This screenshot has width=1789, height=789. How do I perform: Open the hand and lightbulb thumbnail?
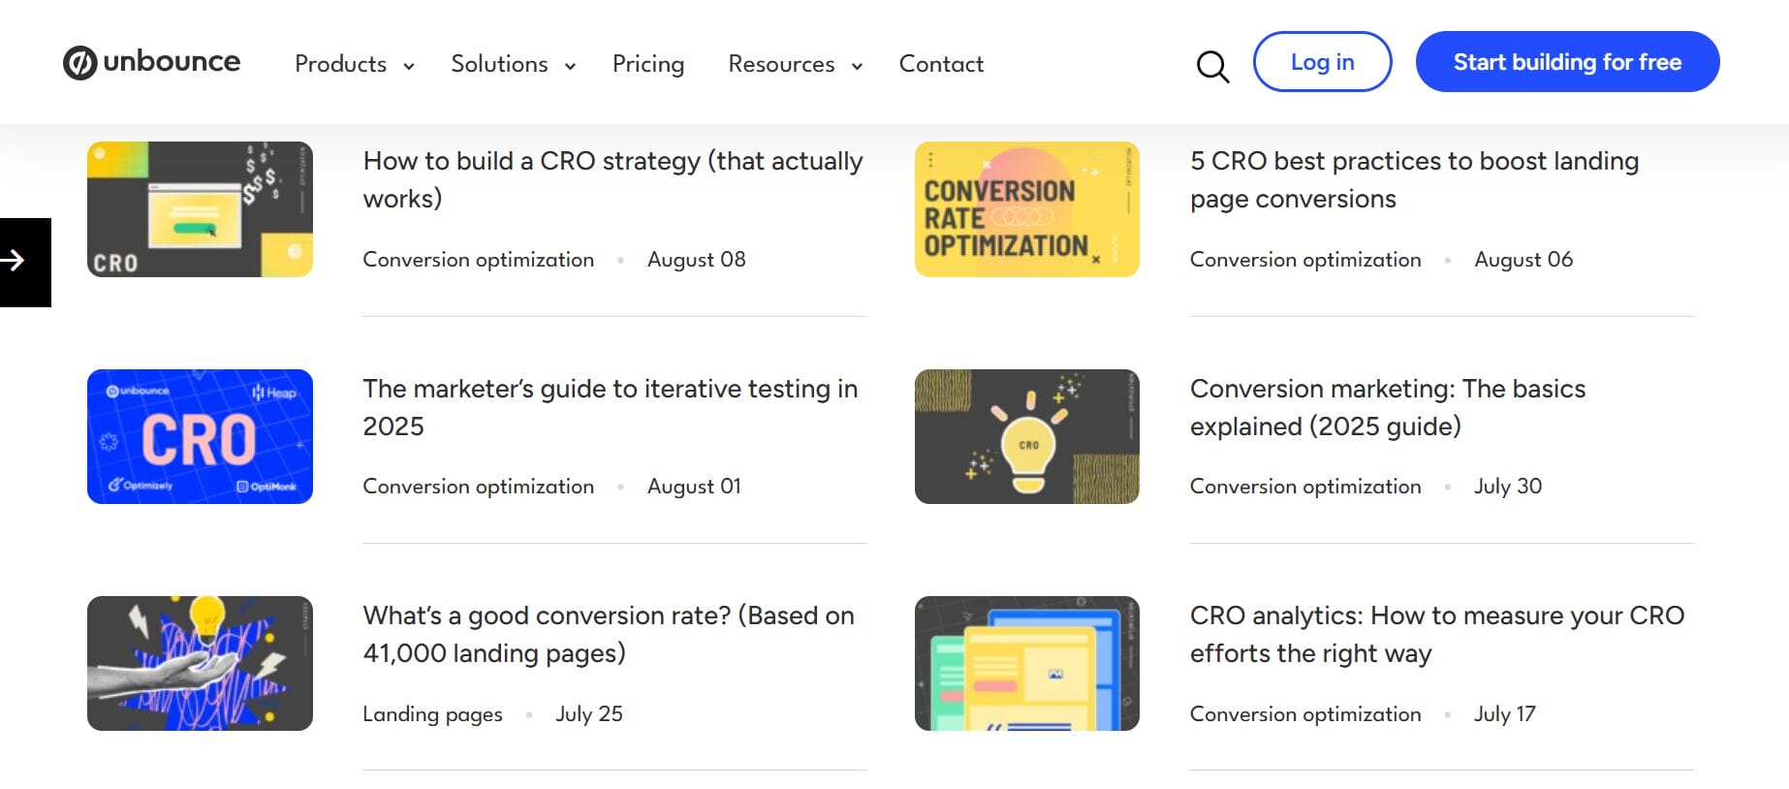(x=200, y=663)
